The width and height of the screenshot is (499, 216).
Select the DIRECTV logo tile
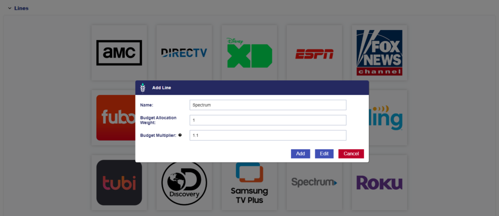[184, 53]
